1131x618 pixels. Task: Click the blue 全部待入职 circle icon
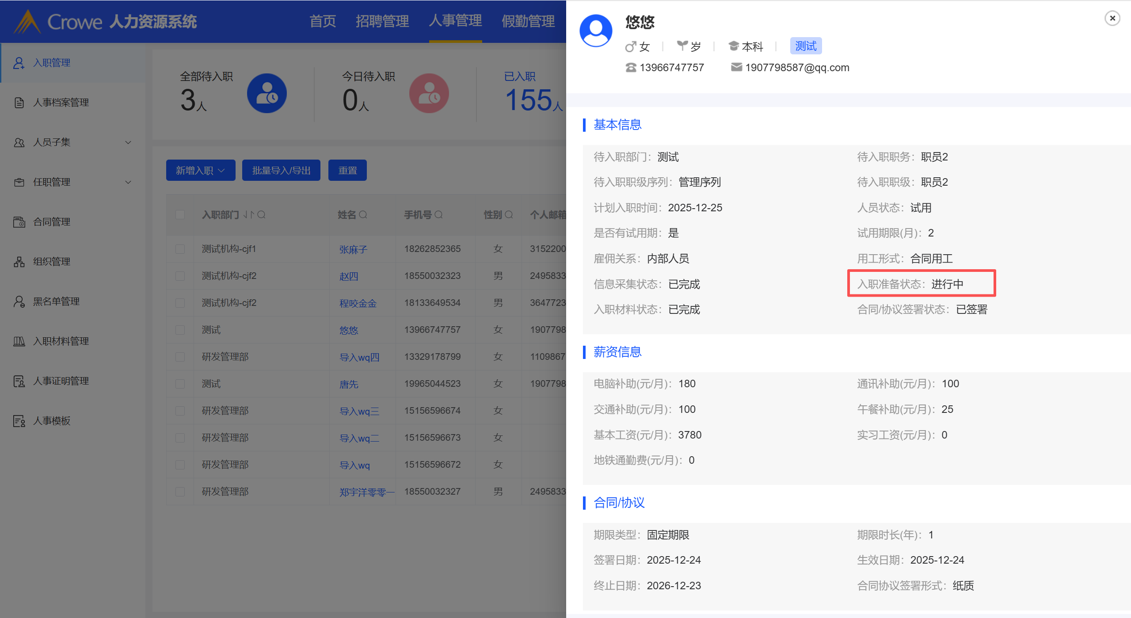point(267,93)
